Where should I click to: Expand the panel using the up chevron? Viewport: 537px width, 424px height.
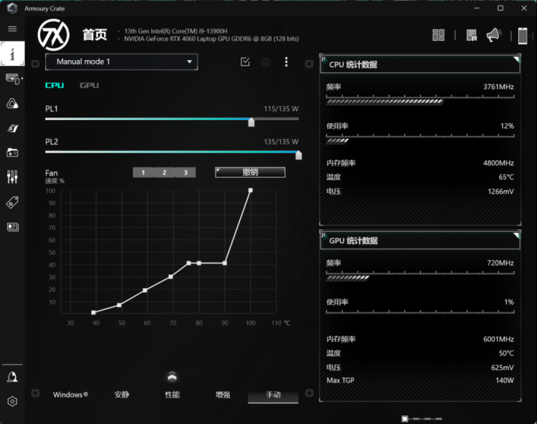coord(172,376)
